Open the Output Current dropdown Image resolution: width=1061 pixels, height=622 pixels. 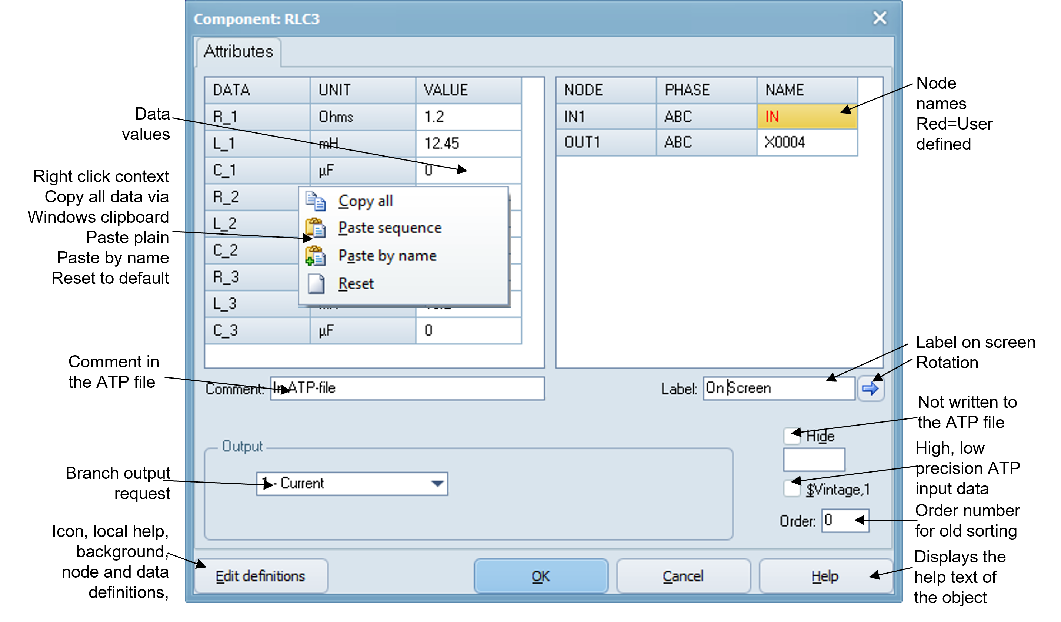[437, 484]
